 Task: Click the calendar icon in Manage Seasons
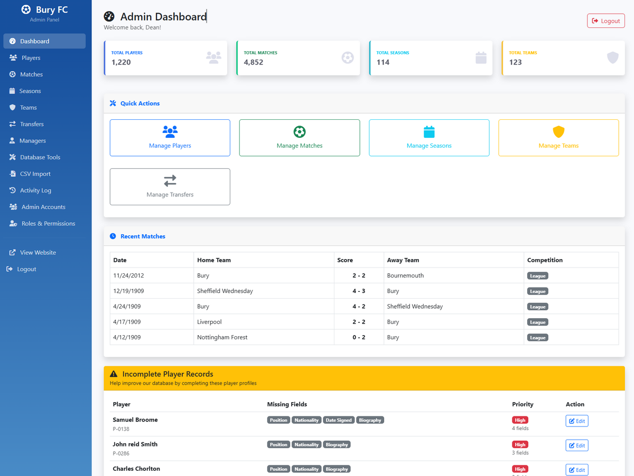pyautogui.click(x=429, y=131)
